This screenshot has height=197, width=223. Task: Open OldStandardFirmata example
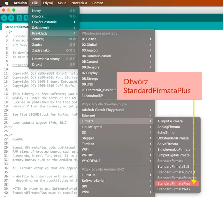(x=177, y=138)
